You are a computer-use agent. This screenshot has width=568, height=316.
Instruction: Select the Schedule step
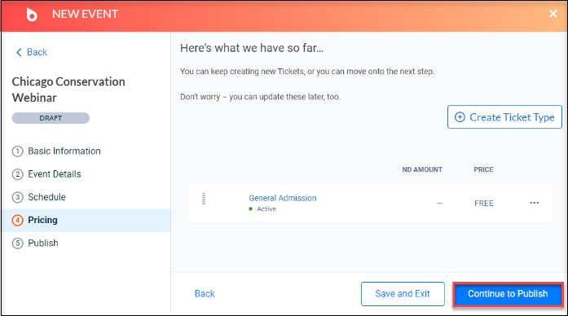coord(46,197)
